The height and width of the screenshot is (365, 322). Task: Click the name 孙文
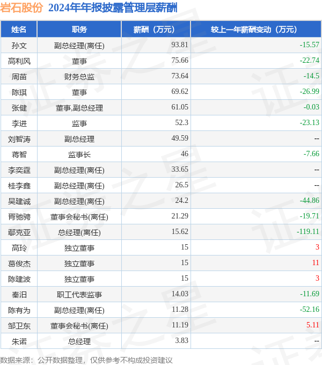pyautogui.click(x=19, y=46)
